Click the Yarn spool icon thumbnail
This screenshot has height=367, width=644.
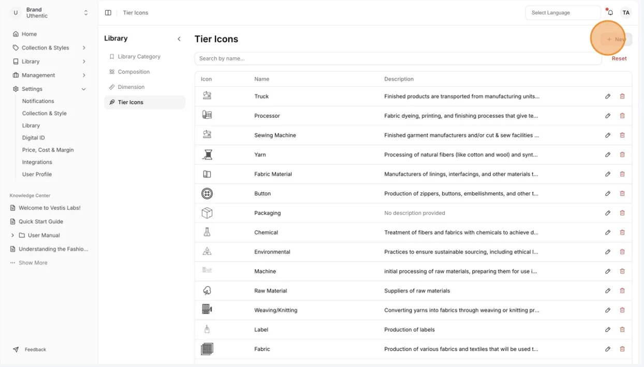click(x=207, y=155)
